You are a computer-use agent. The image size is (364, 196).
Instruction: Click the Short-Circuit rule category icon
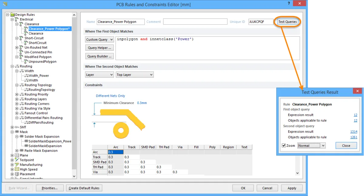21,38
